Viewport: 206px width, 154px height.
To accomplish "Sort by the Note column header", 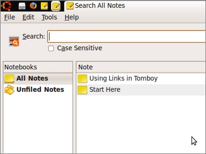I will [x=141, y=67].
